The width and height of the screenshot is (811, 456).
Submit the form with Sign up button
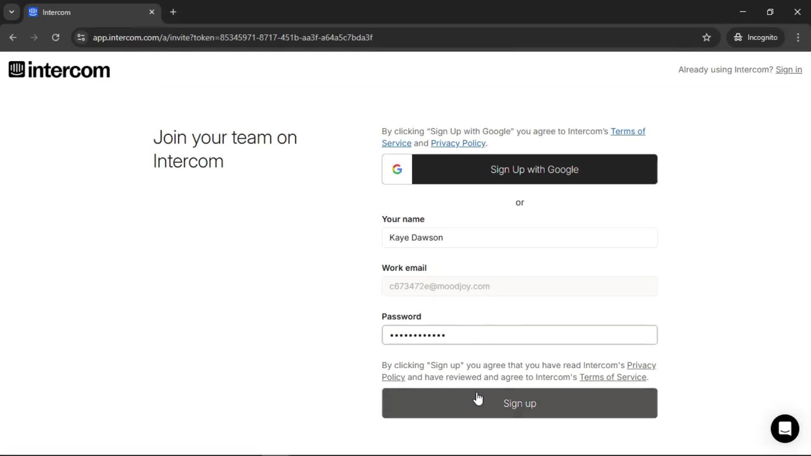520,403
